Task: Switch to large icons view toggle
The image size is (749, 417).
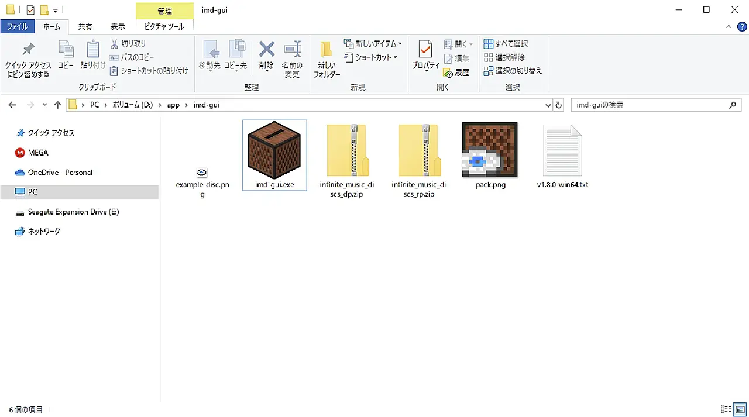Action: (740, 409)
